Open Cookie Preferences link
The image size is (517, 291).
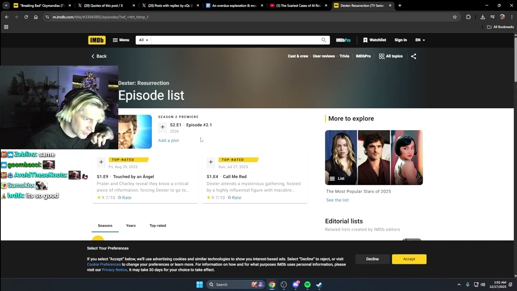tap(104, 264)
